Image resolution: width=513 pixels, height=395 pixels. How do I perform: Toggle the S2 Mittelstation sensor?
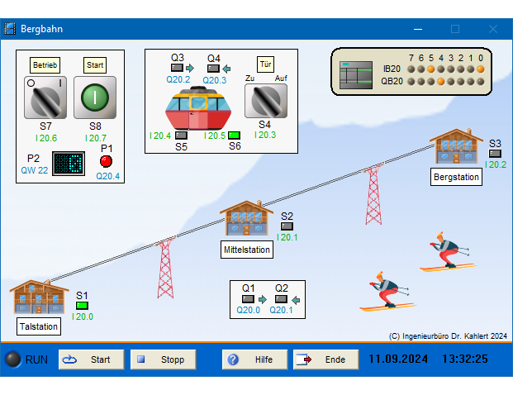click(287, 226)
